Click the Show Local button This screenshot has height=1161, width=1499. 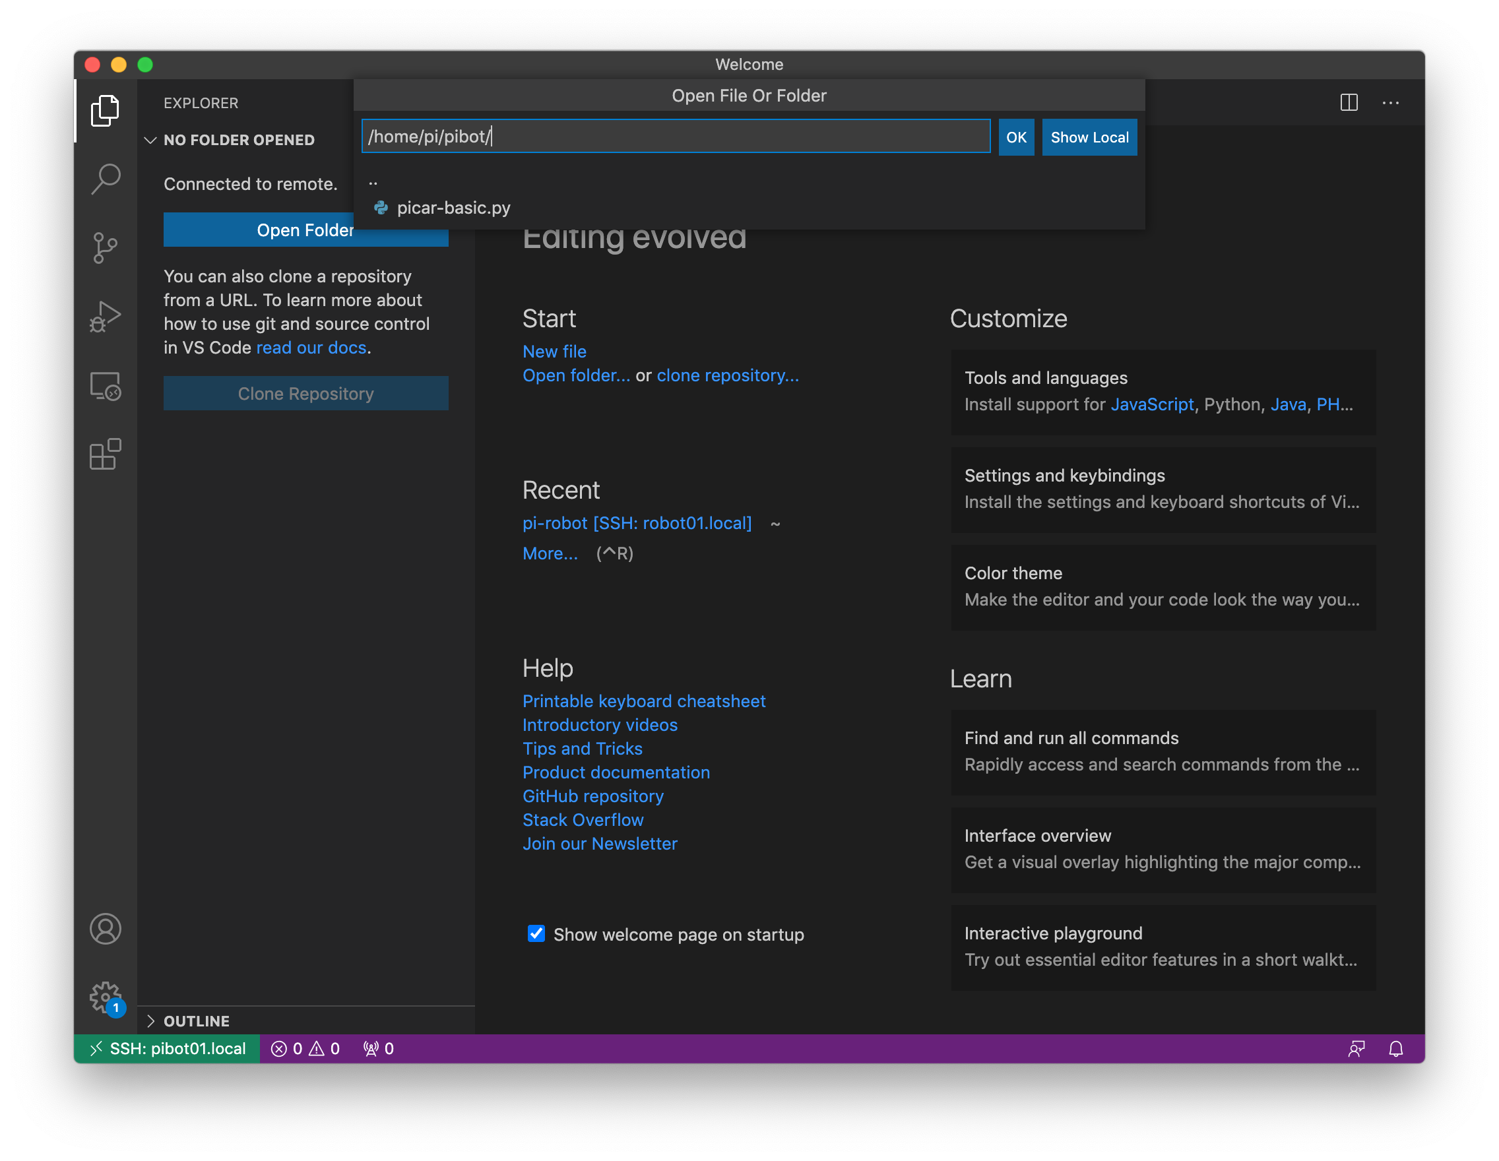pos(1089,137)
